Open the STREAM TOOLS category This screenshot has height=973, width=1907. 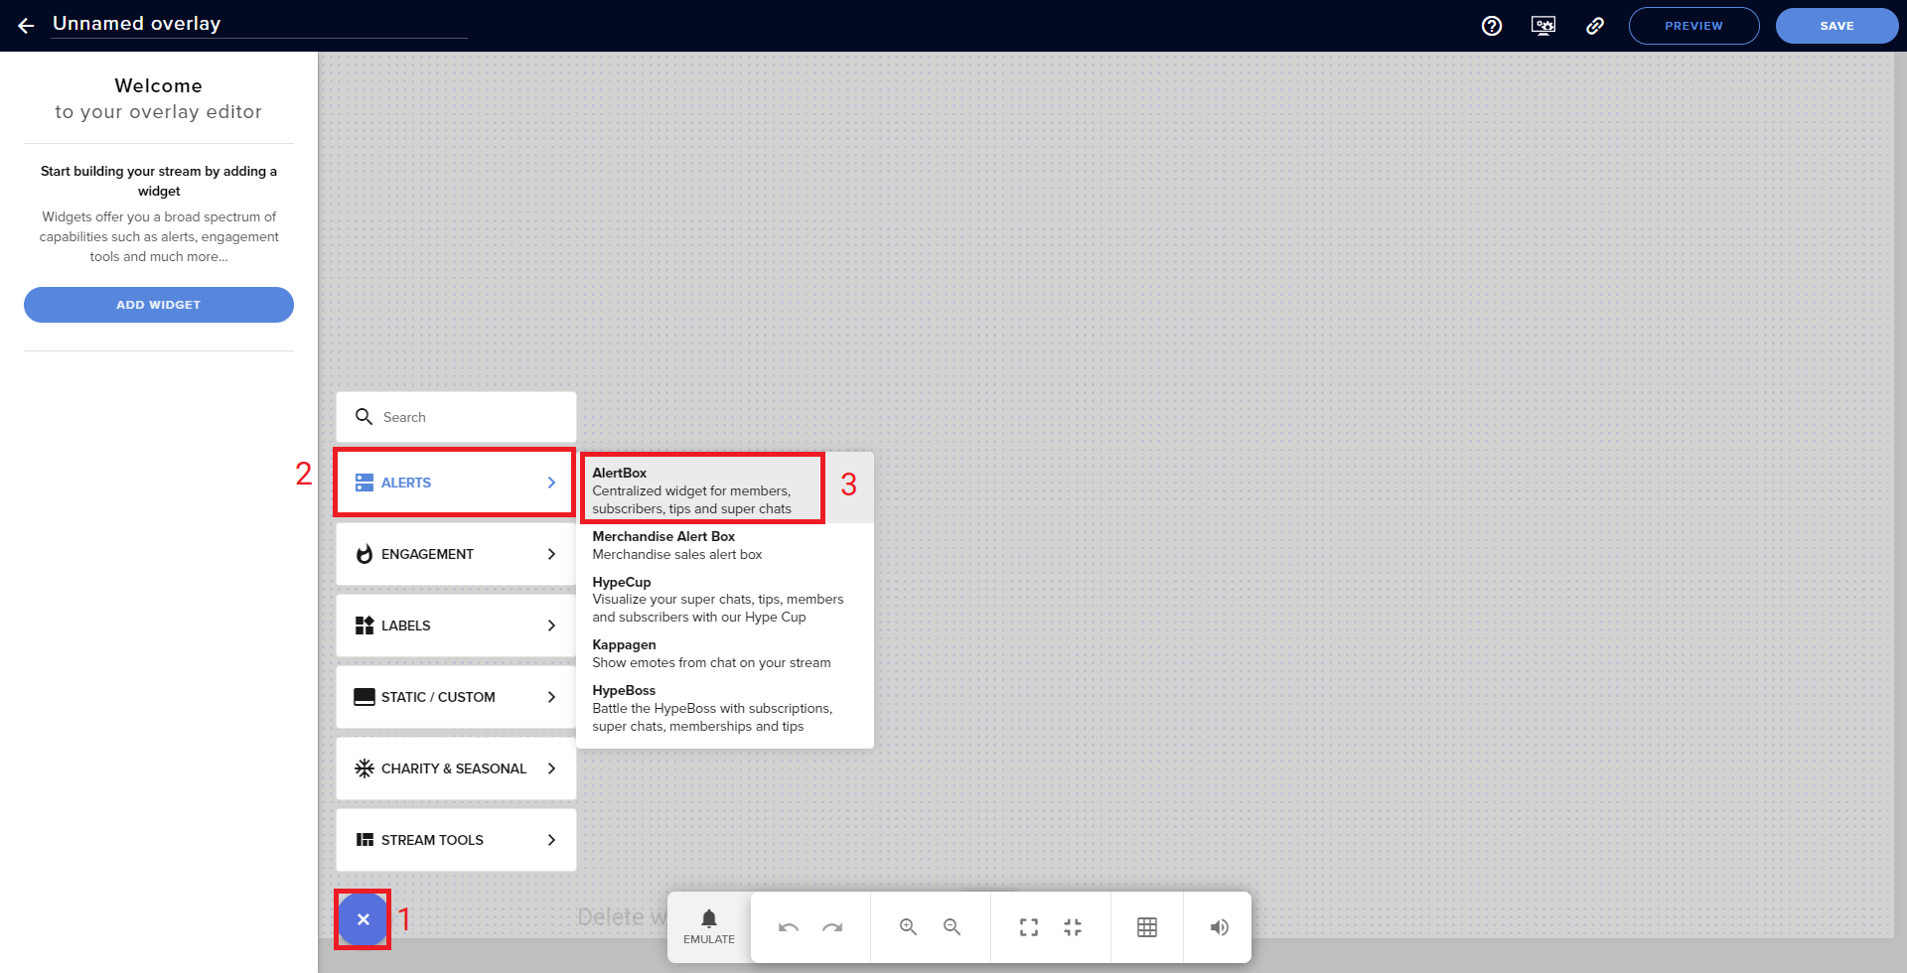point(456,840)
